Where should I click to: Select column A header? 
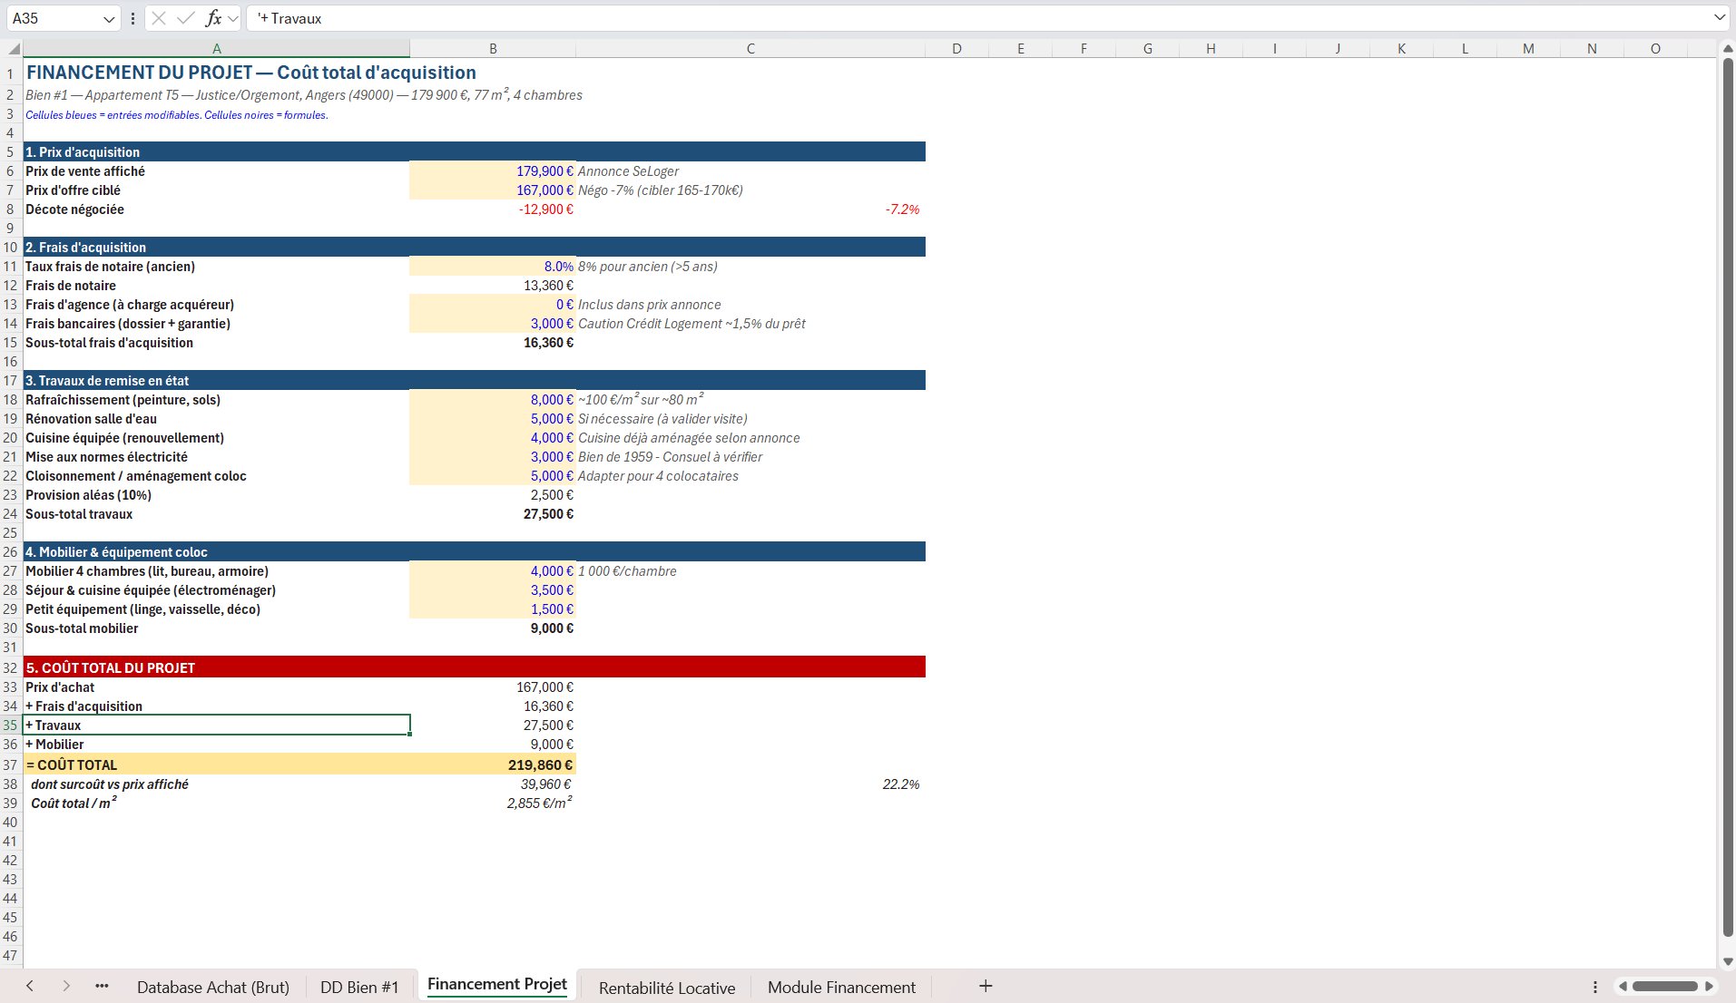[x=216, y=49]
